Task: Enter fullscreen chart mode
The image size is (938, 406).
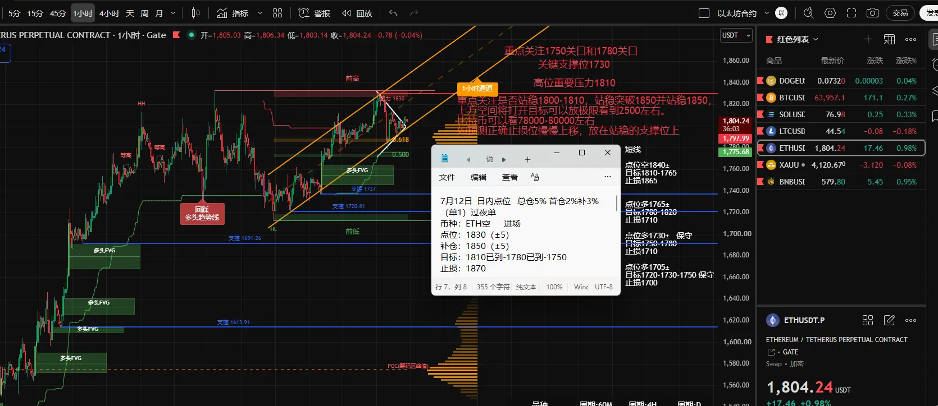Action: tap(852, 13)
